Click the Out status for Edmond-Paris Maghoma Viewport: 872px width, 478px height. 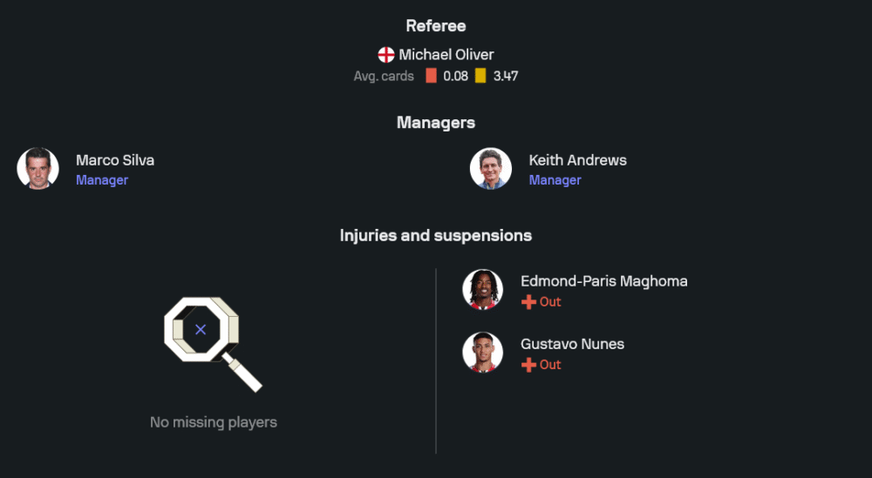(550, 302)
